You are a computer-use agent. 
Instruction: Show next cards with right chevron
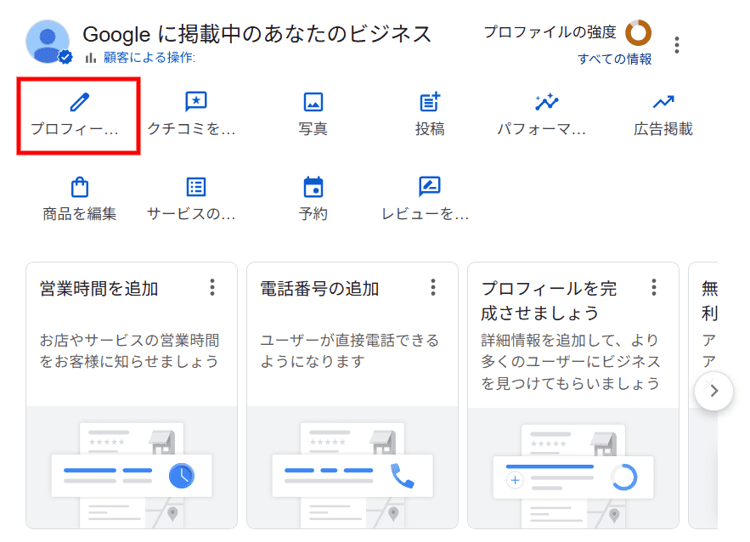(713, 391)
